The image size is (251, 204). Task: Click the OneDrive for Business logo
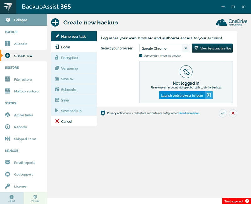click(232, 23)
